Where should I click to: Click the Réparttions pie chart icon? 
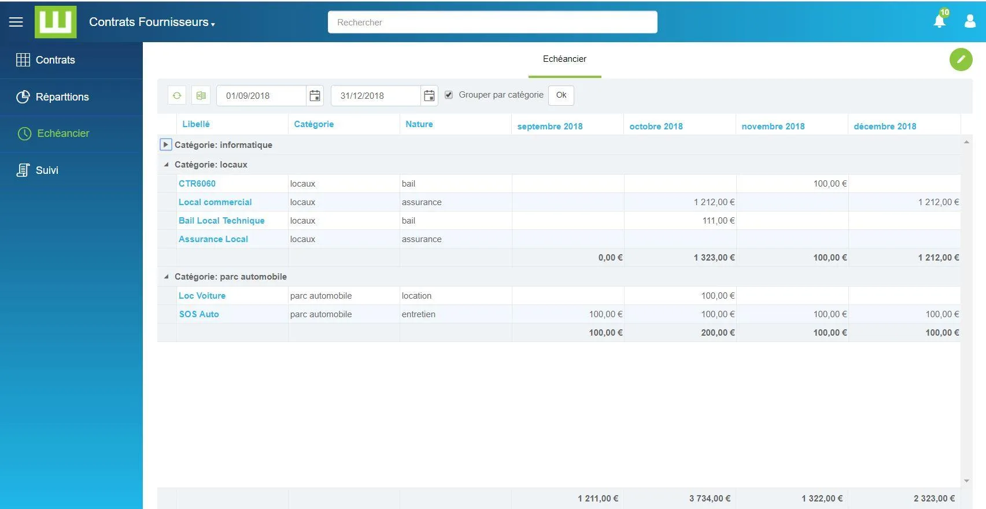point(23,97)
